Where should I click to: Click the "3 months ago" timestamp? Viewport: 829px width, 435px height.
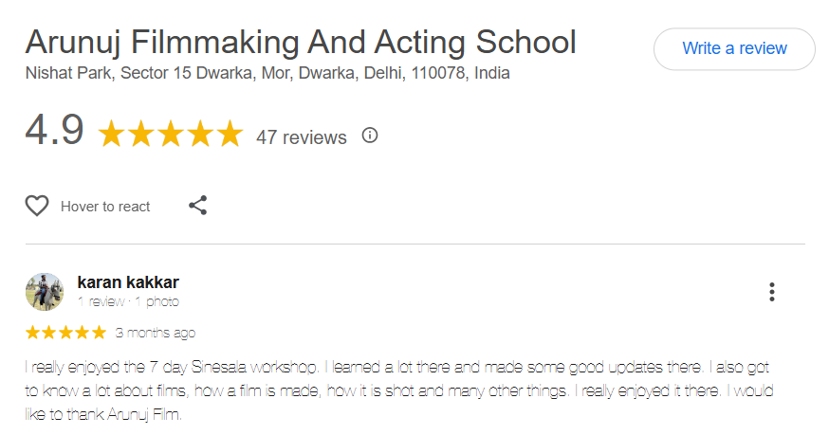click(x=156, y=333)
